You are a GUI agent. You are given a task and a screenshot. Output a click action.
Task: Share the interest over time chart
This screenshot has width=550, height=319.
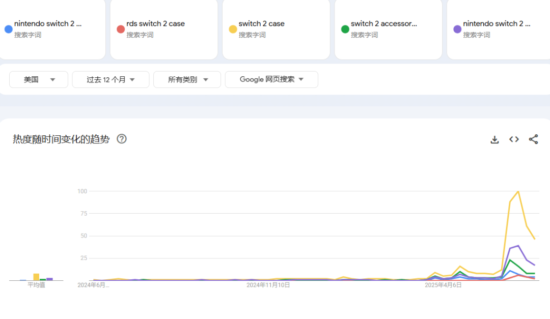coord(533,139)
